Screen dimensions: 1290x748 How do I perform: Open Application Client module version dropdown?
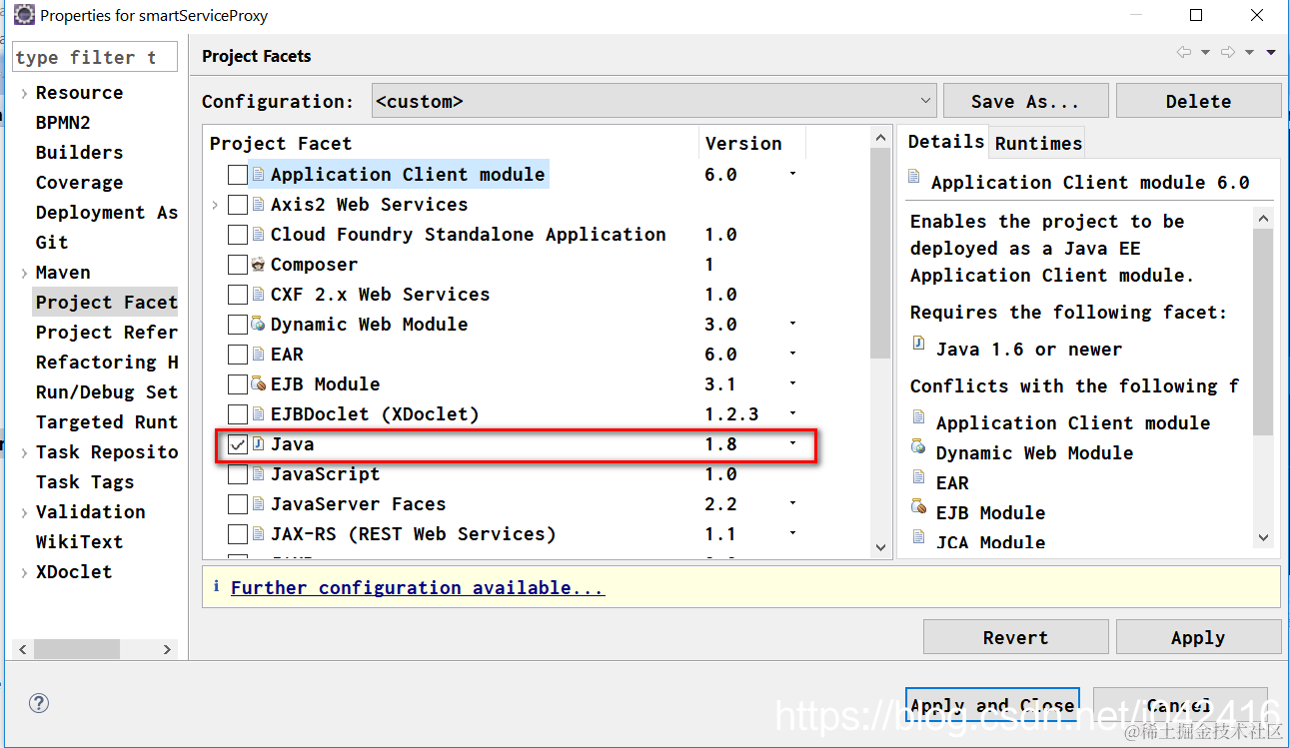[x=793, y=174]
